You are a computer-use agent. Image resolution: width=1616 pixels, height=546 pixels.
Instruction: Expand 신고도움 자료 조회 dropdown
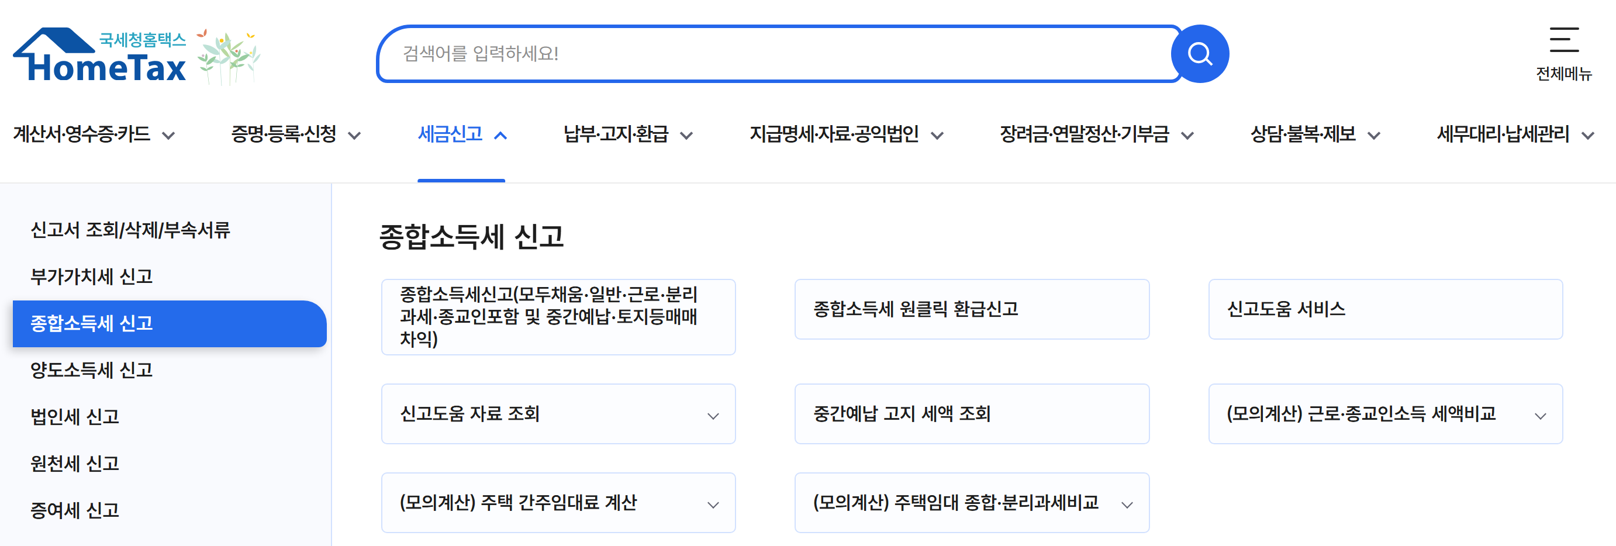[558, 413]
